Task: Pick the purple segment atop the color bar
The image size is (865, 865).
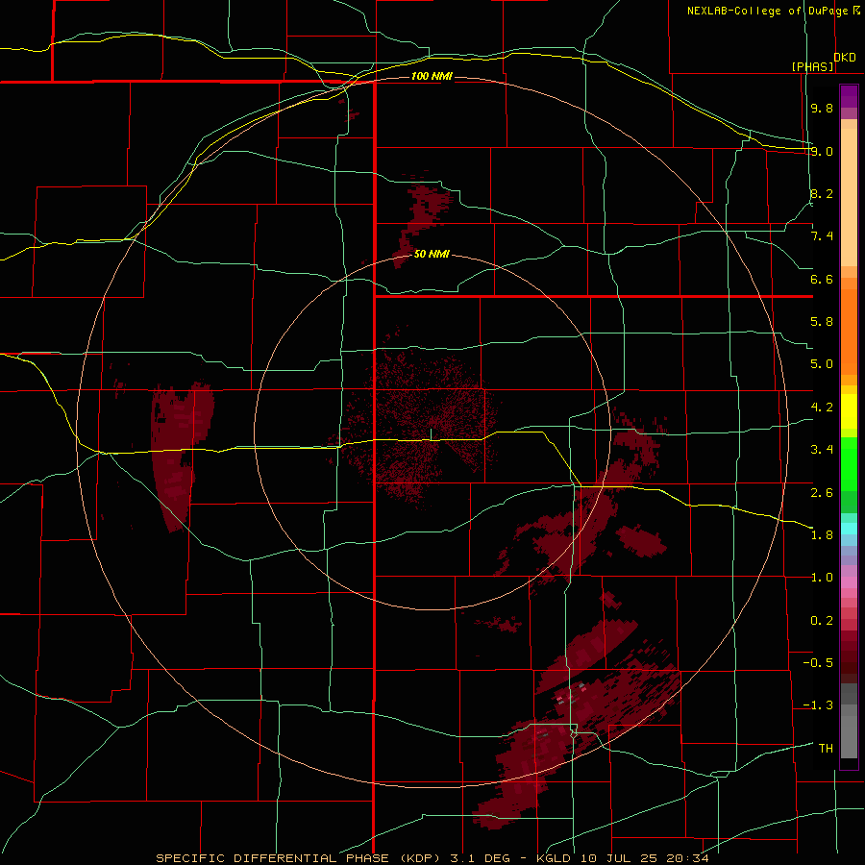Action: pos(849,96)
